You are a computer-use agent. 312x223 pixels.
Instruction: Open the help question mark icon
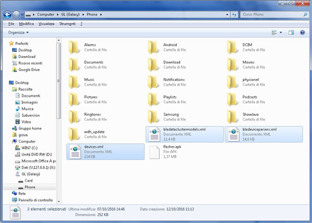click(x=302, y=33)
